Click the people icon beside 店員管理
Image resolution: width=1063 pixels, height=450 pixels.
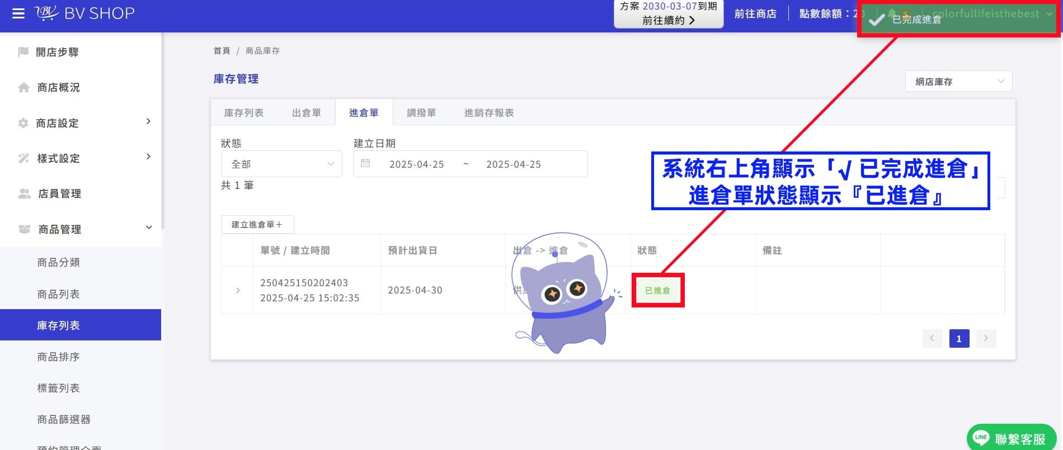[24, 193]
